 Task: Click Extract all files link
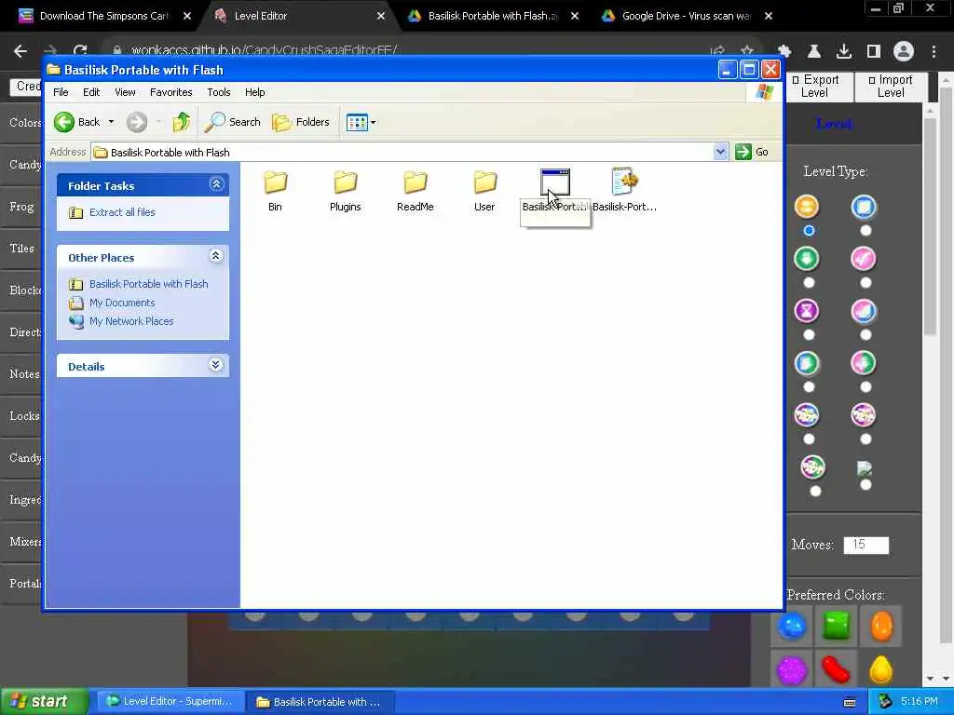[122, 212]
